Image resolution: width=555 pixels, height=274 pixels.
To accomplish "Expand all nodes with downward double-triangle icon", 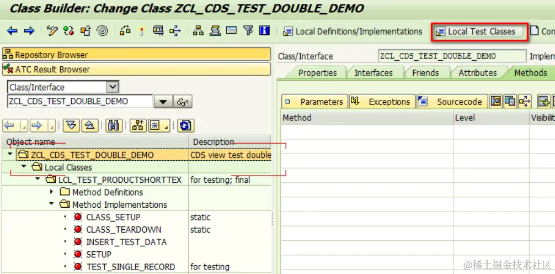I will click(x=72, y=125).
